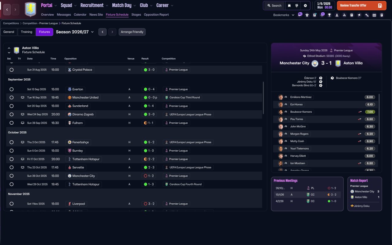Click the substitution icon beside Boubacar Kamara
This screenshot has width=392, height=245.
[360, 112]
